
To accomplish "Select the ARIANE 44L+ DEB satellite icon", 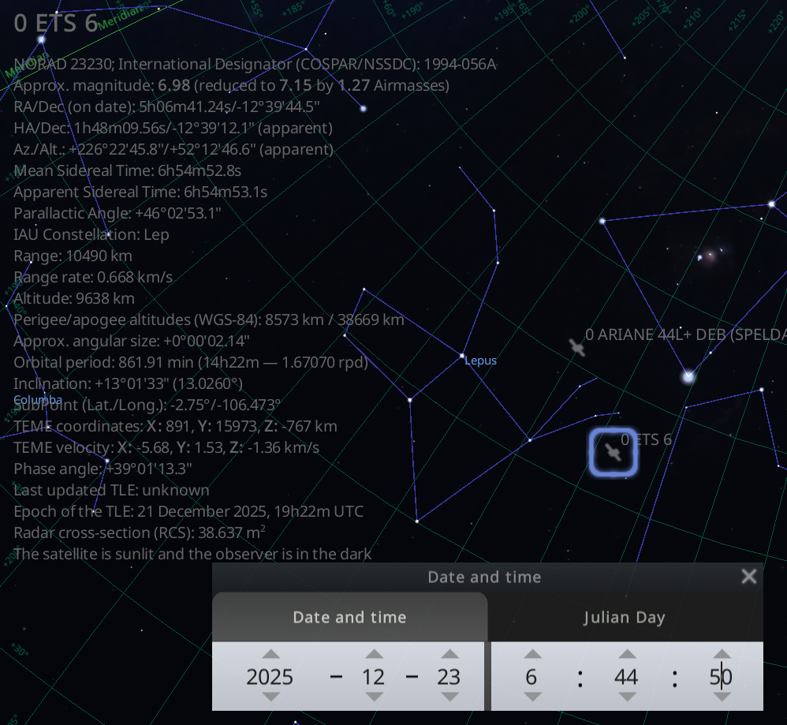I will tap(578, 347).
